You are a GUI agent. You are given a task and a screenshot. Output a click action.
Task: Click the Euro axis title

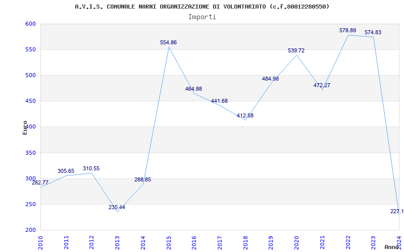click(x=25, y=128)
